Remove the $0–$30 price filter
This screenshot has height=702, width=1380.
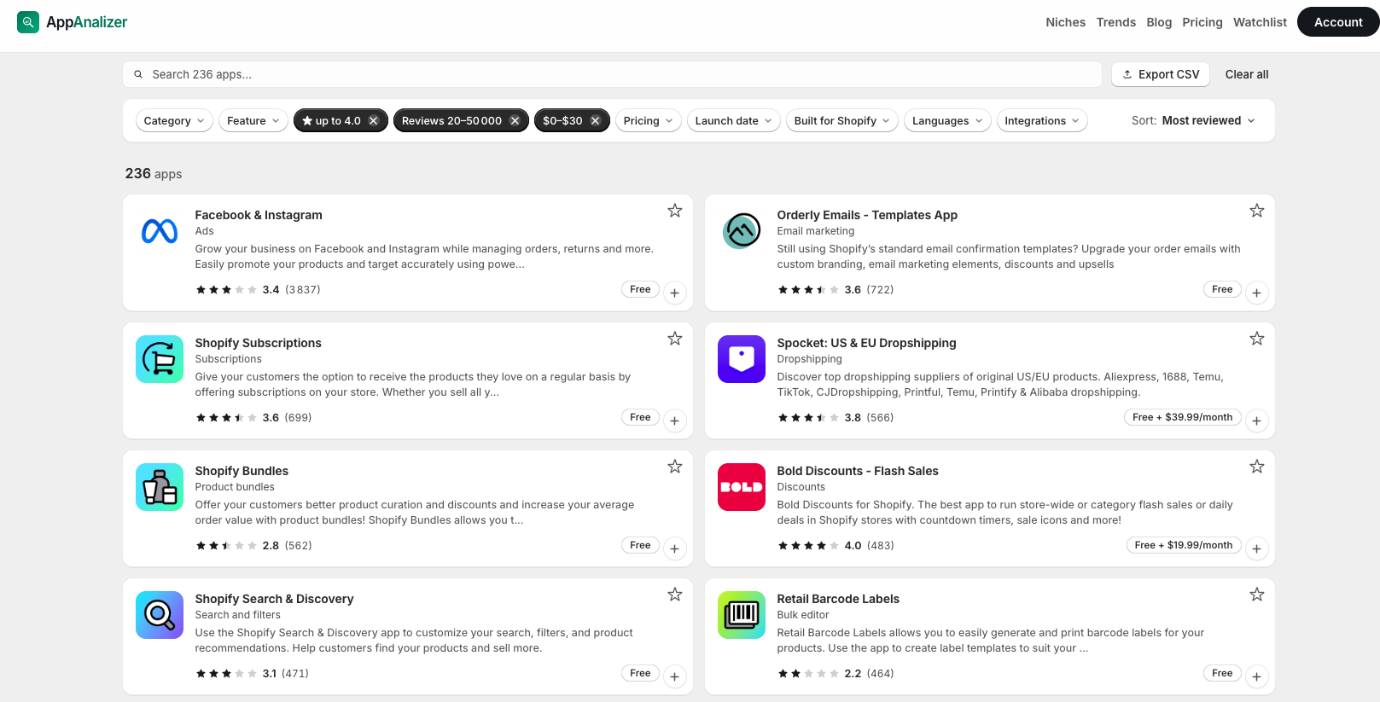(595, 121)
